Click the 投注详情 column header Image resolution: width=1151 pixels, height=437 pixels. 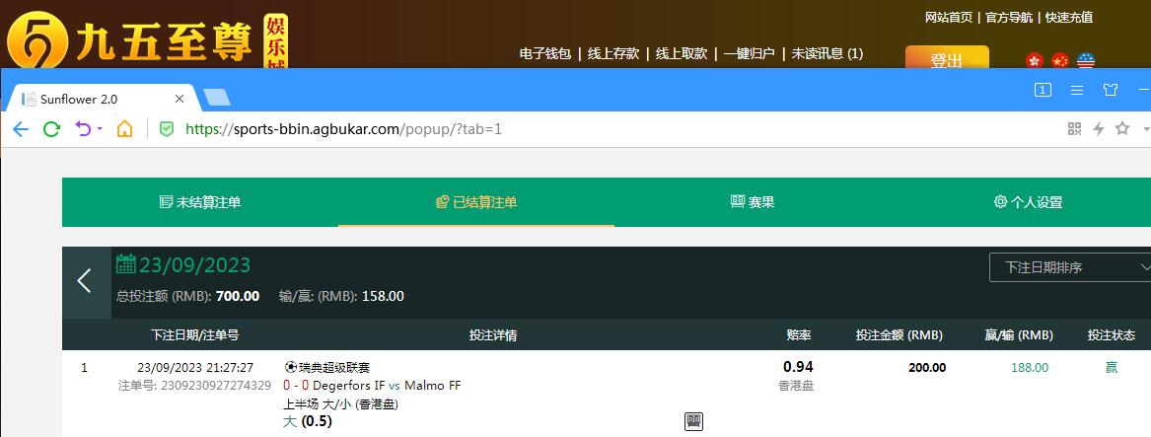click(x=493, y=335)
